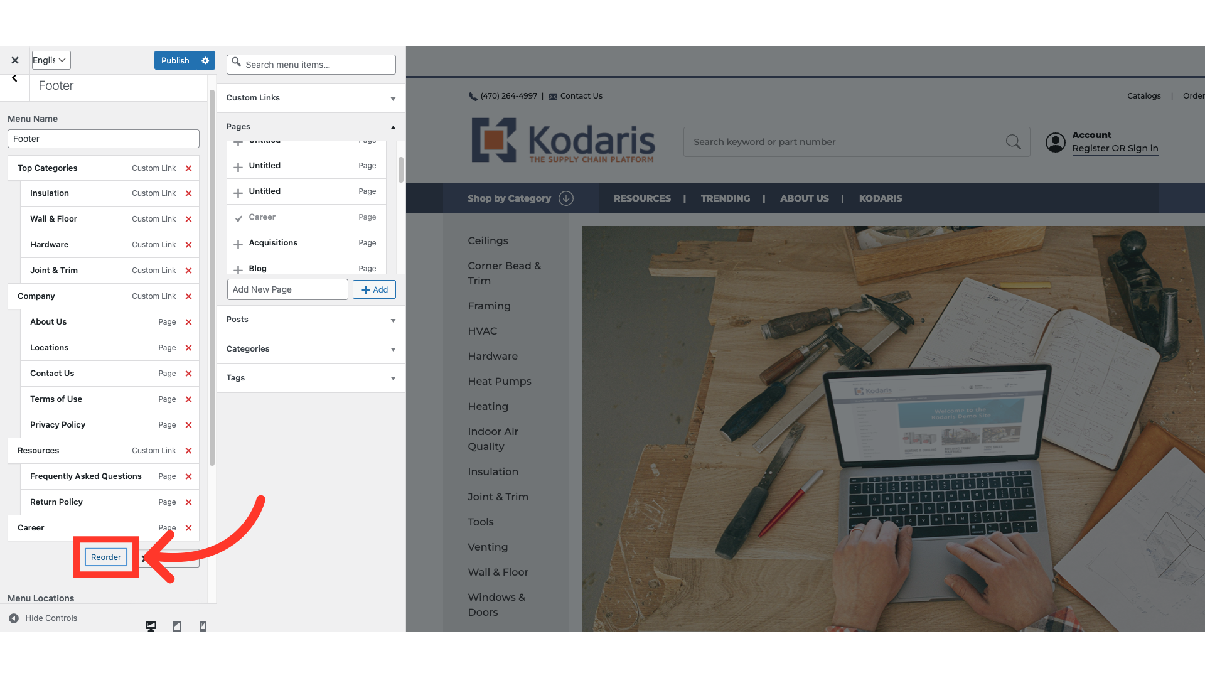Image resolution: width=1205 pixels, height=678 pixels.
Task: Switch to tablet preview device icon
Action: point(177,626)
